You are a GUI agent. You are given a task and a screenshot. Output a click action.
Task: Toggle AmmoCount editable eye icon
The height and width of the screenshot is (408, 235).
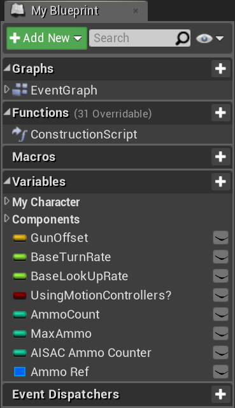(x=221, y=314)
